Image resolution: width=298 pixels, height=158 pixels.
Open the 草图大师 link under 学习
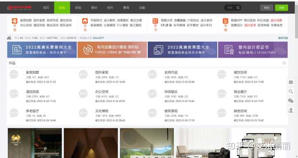coord(166,20)
